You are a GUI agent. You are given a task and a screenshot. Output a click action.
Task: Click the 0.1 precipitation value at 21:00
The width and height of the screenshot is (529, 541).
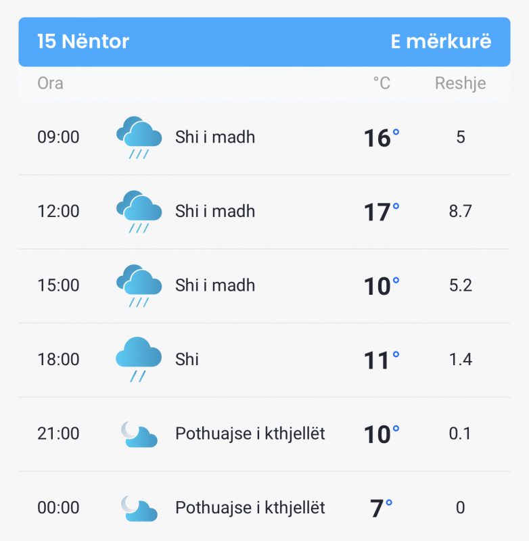(460, 433)
